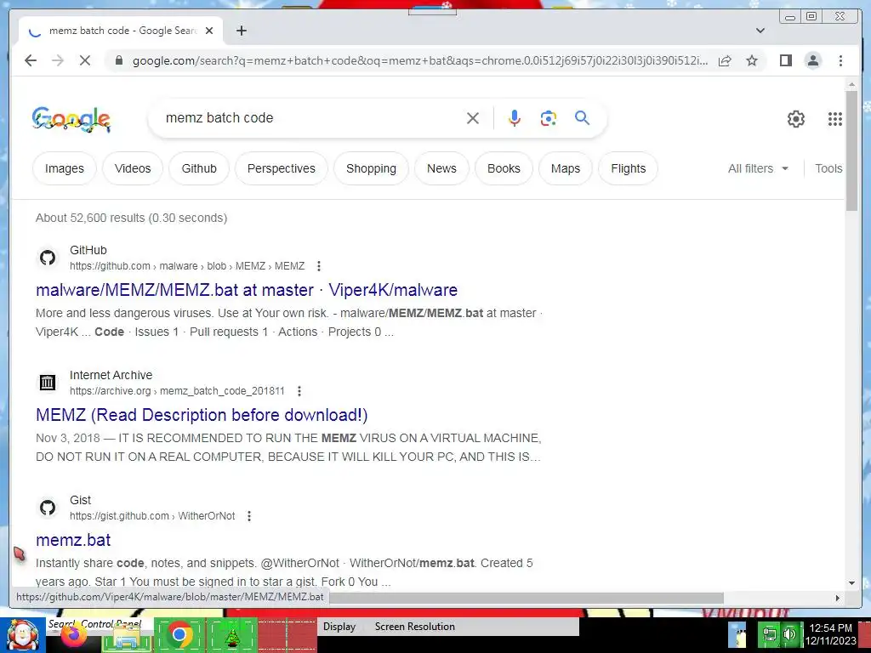
Task: Click the scroll up arrow
Action: coord(851,84)
